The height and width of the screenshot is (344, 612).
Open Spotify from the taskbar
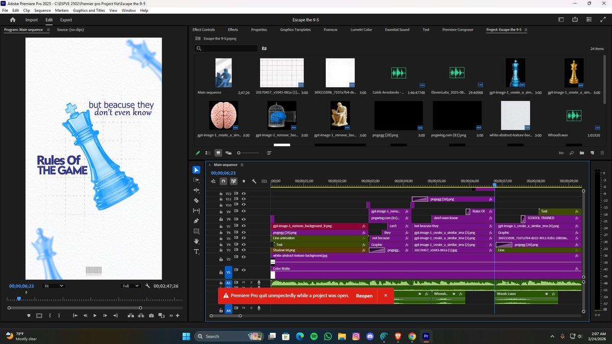click(314, 336)
